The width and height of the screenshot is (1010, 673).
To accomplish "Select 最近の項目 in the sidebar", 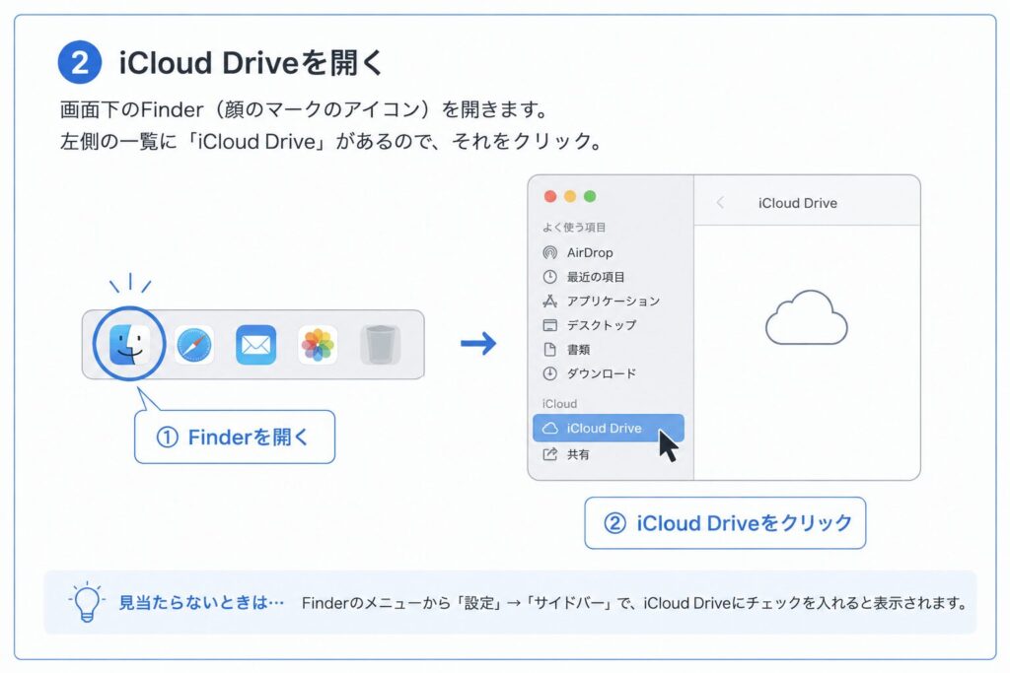I will (595, 277).
